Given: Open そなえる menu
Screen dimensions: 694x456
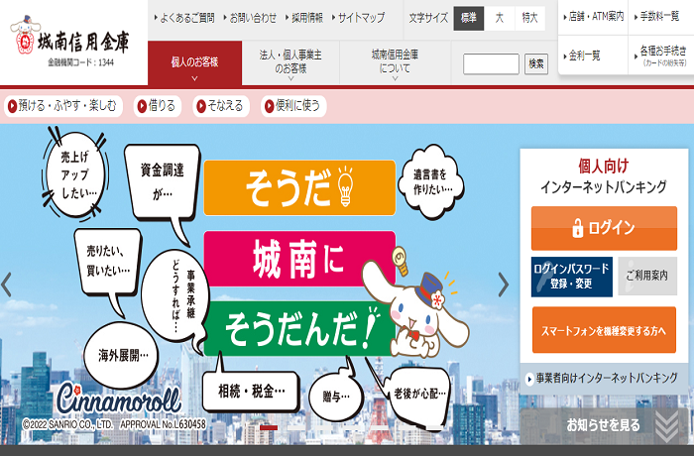Looking at the screenshot, I should coord(221,106).
